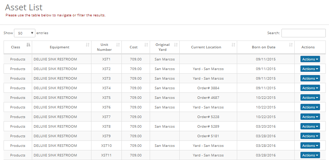Open the Show entries dropdown
The width and height of the screenshot is (329, 160).
[x=25, y=33]
